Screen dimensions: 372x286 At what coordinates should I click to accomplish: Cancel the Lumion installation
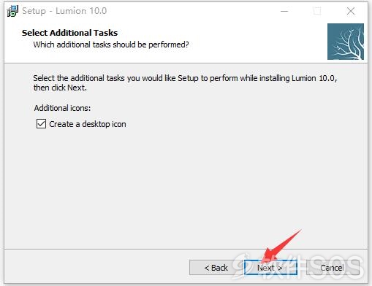coord(333,268)
